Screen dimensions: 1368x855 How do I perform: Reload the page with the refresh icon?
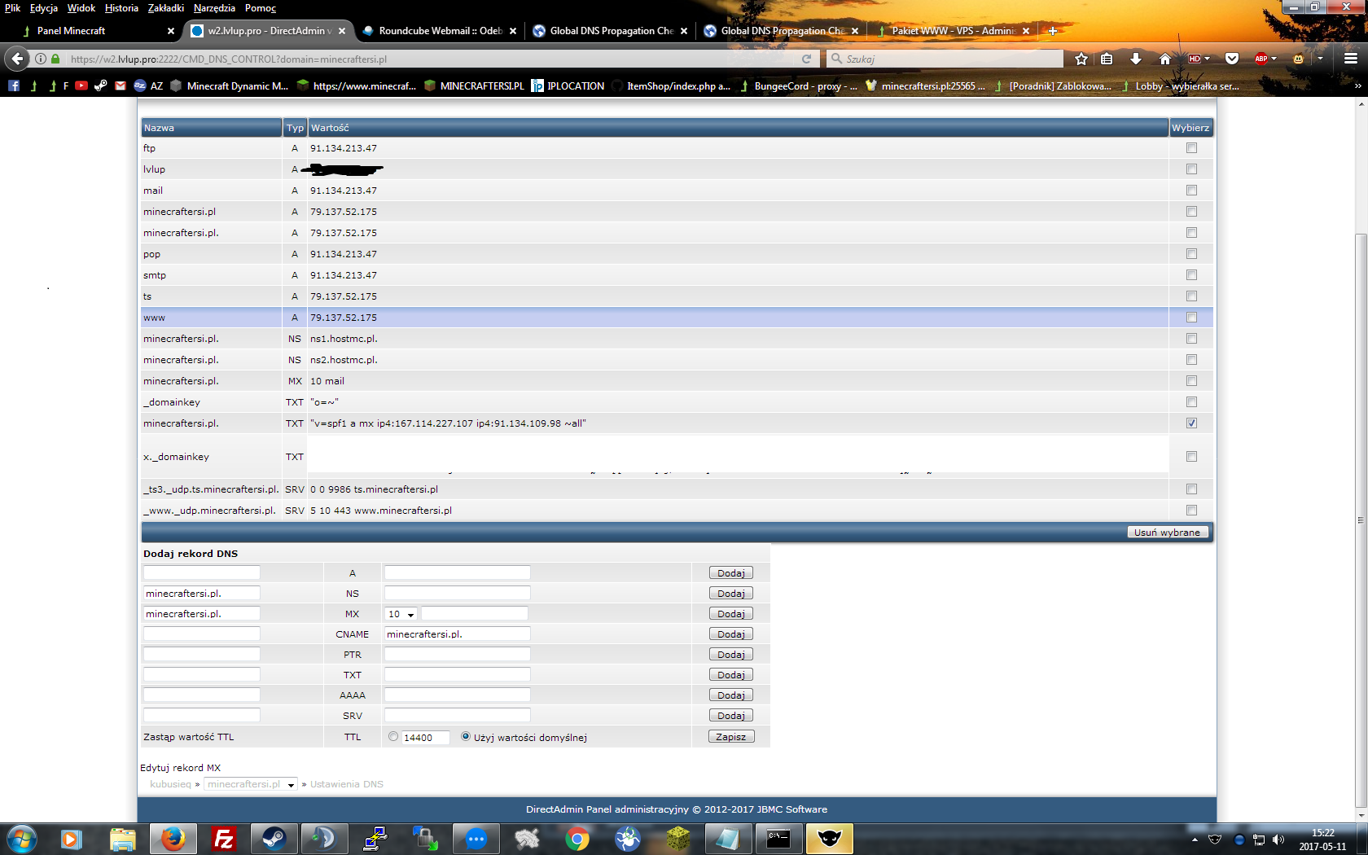pyautogui.click(x=806, y=59)
